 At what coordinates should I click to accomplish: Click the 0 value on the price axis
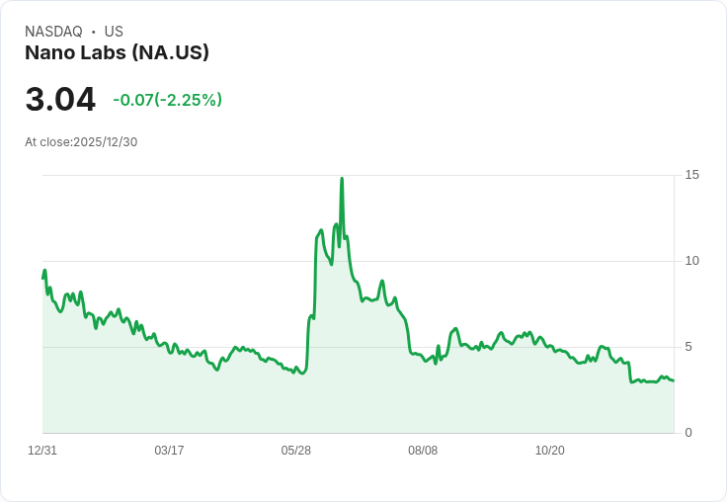(688, 433)
